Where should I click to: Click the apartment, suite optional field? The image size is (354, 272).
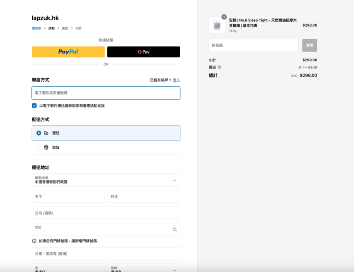coord(106,254)
